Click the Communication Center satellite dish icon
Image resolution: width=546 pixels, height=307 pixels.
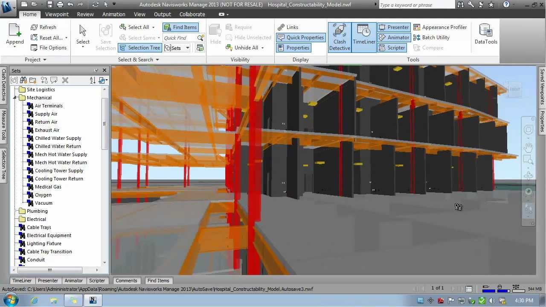(481, 5)
